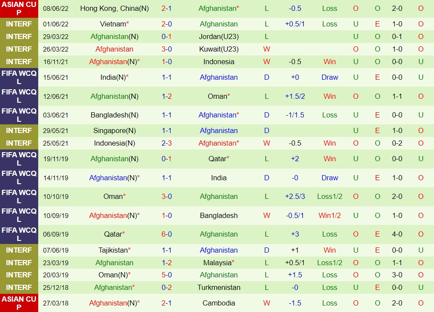
Task: Click FIFA WCQL label for 06/09/19
Action: point(19,234)
